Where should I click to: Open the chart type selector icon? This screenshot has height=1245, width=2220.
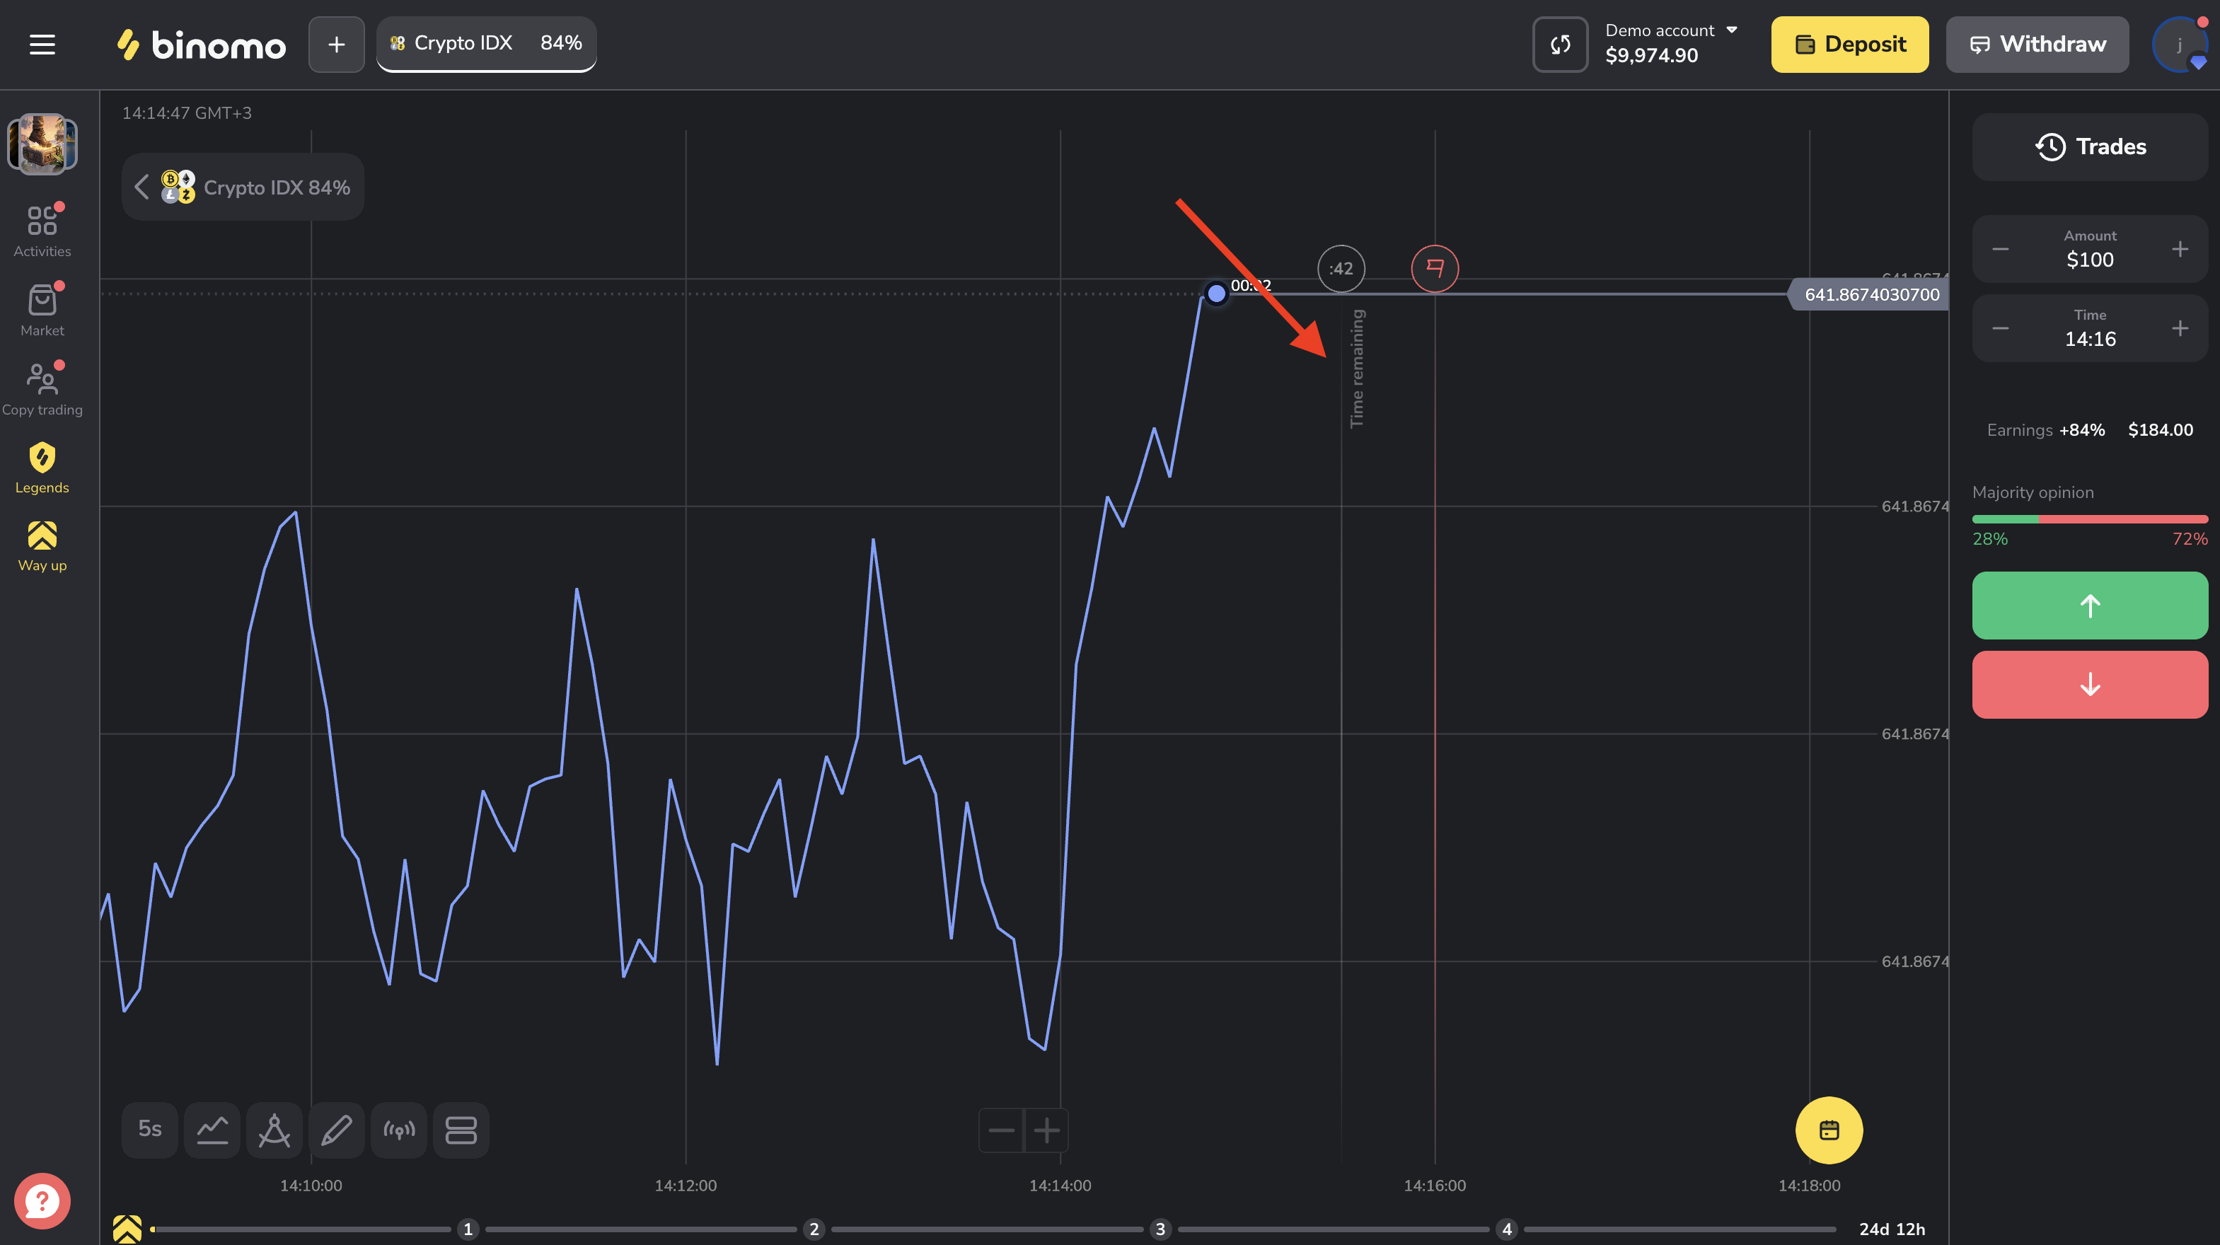tap(212, 1130)
